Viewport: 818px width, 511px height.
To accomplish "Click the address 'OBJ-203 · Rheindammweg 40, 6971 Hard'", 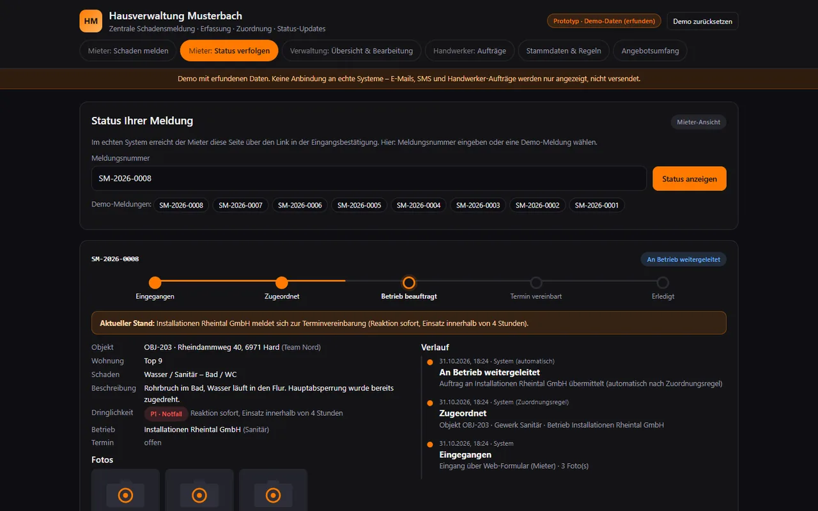I will pos(212,347).
